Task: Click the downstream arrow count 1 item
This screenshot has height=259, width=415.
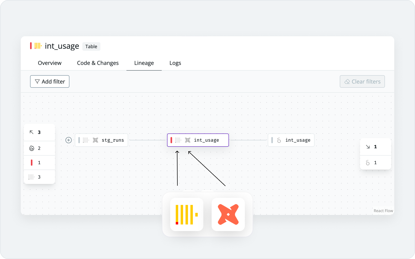Action: coord(376,147)
